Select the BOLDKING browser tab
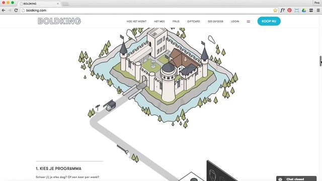The image size is (322, 181). click(x=39, y=4)
